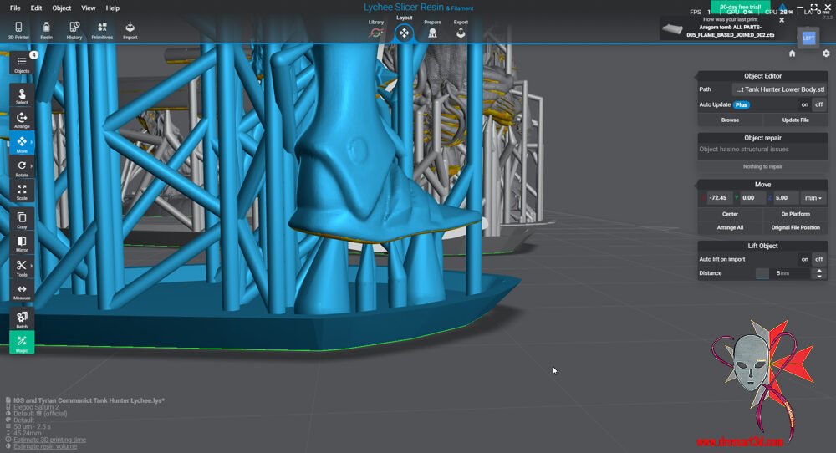Open the Resin settings icon
The image size is (836, 453).
click(46, 30)
